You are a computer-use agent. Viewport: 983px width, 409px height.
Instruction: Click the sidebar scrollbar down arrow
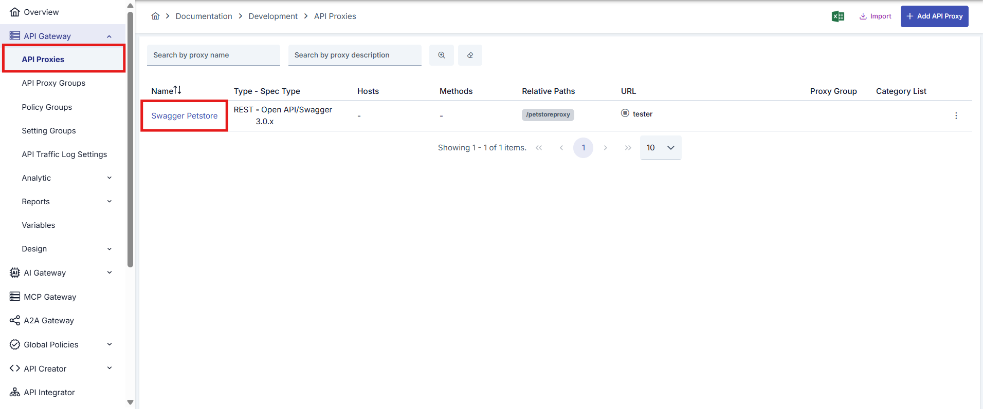pos(130,402)
